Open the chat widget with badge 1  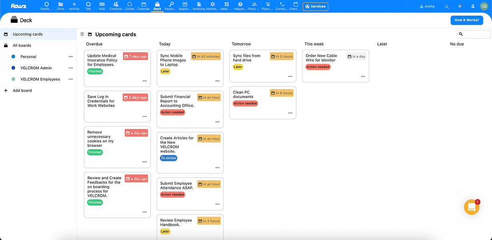pos(472,207)
